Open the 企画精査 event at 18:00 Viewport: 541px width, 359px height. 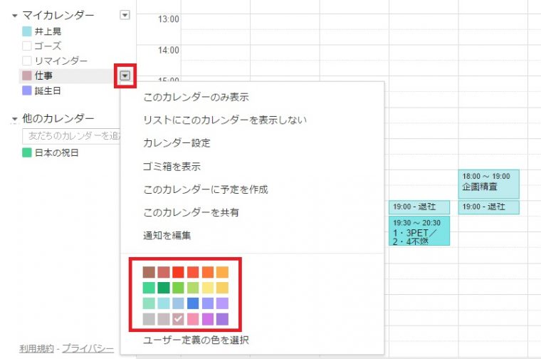(488, 184)
